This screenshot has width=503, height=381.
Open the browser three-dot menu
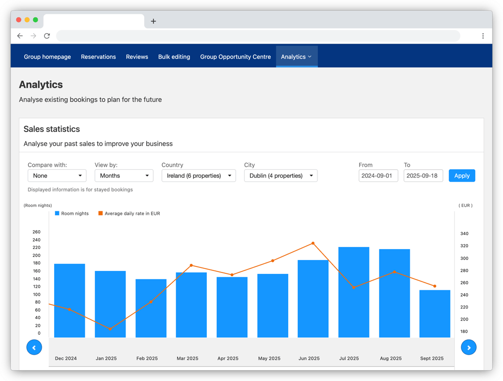[483, 36]
